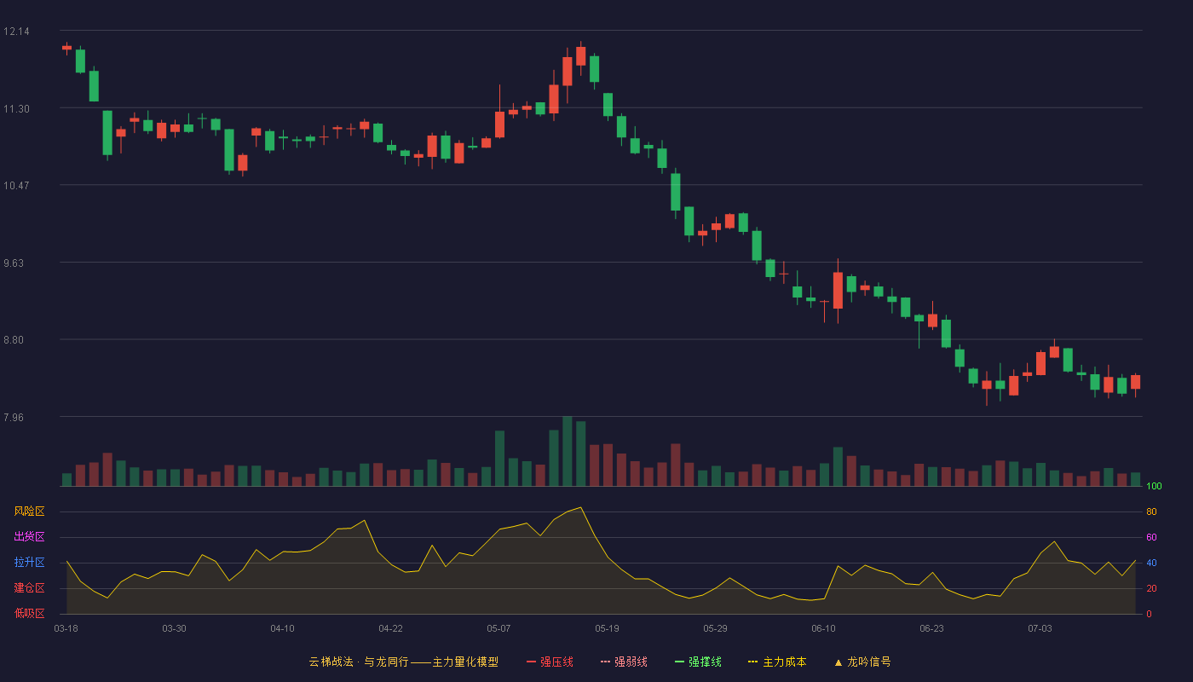
Task: Toggle the 强撑线 legend item
Action: point(698,662)
